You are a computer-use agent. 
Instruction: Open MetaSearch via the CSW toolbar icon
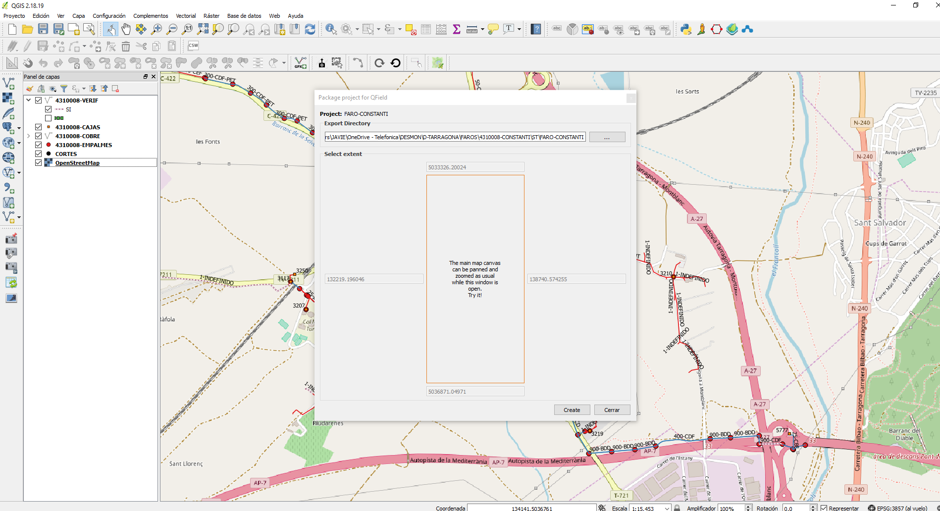(193, 46)
